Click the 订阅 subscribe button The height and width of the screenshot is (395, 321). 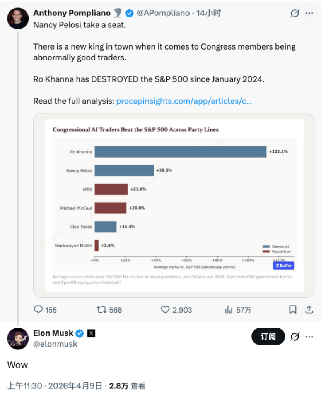pos(268,337)
